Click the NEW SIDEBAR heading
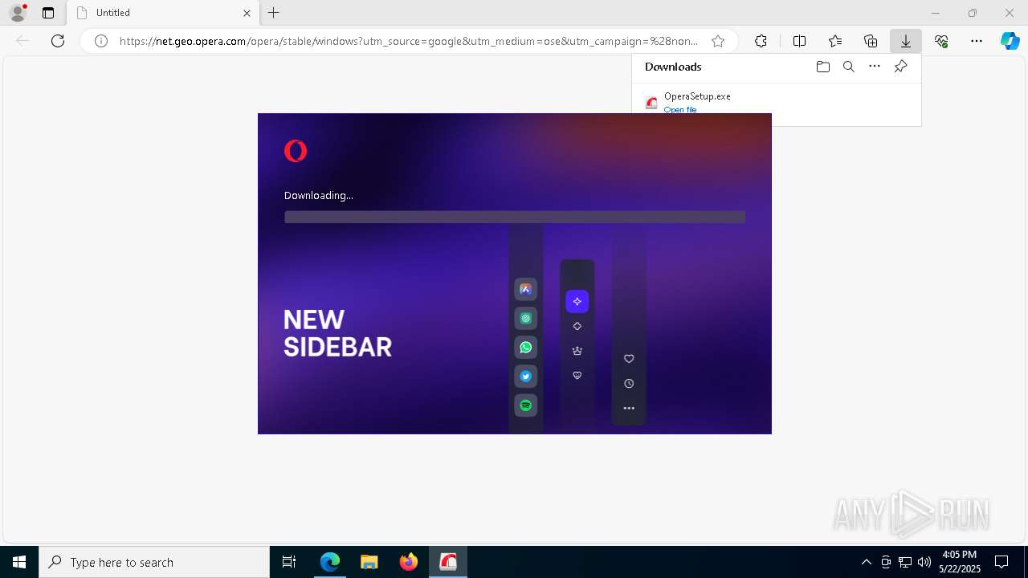Image resolution: width=1028 pixels, height=578 pixels. tap(337, 333)
